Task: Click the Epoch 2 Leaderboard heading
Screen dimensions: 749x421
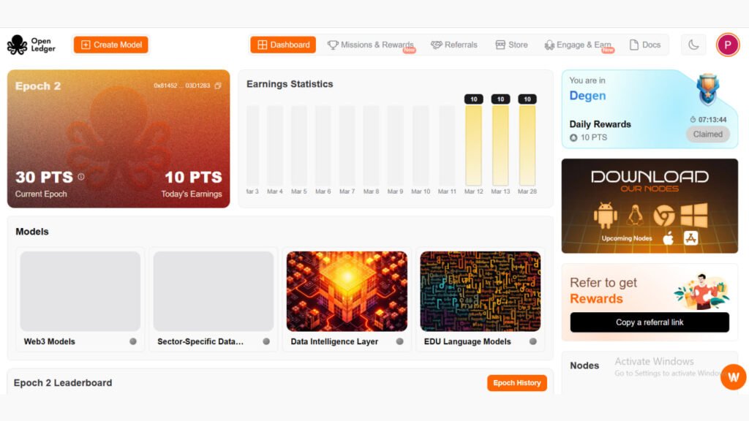Action: 63,383
